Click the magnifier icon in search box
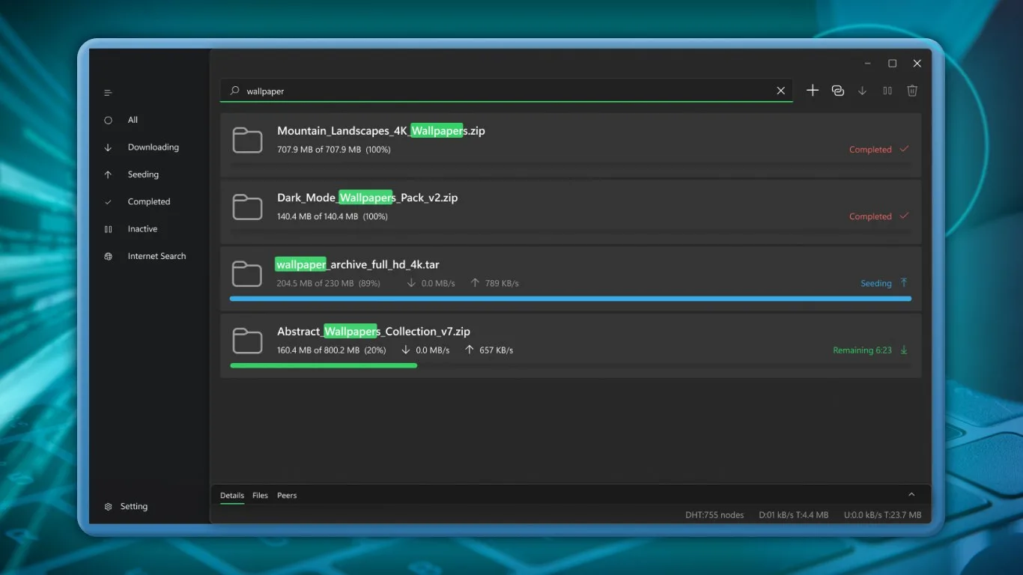The height and width of the screenshot is (575, 1023). (x=234, y=91)
